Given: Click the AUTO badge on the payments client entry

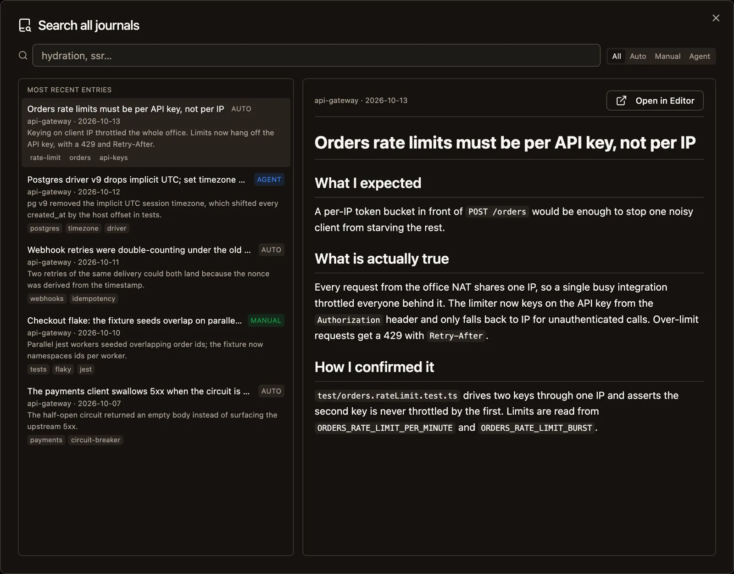Looking at the screenshot, I should point(271,391).
